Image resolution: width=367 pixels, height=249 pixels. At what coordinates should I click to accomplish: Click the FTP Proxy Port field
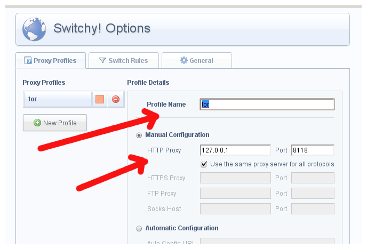[x=313, y=194]
